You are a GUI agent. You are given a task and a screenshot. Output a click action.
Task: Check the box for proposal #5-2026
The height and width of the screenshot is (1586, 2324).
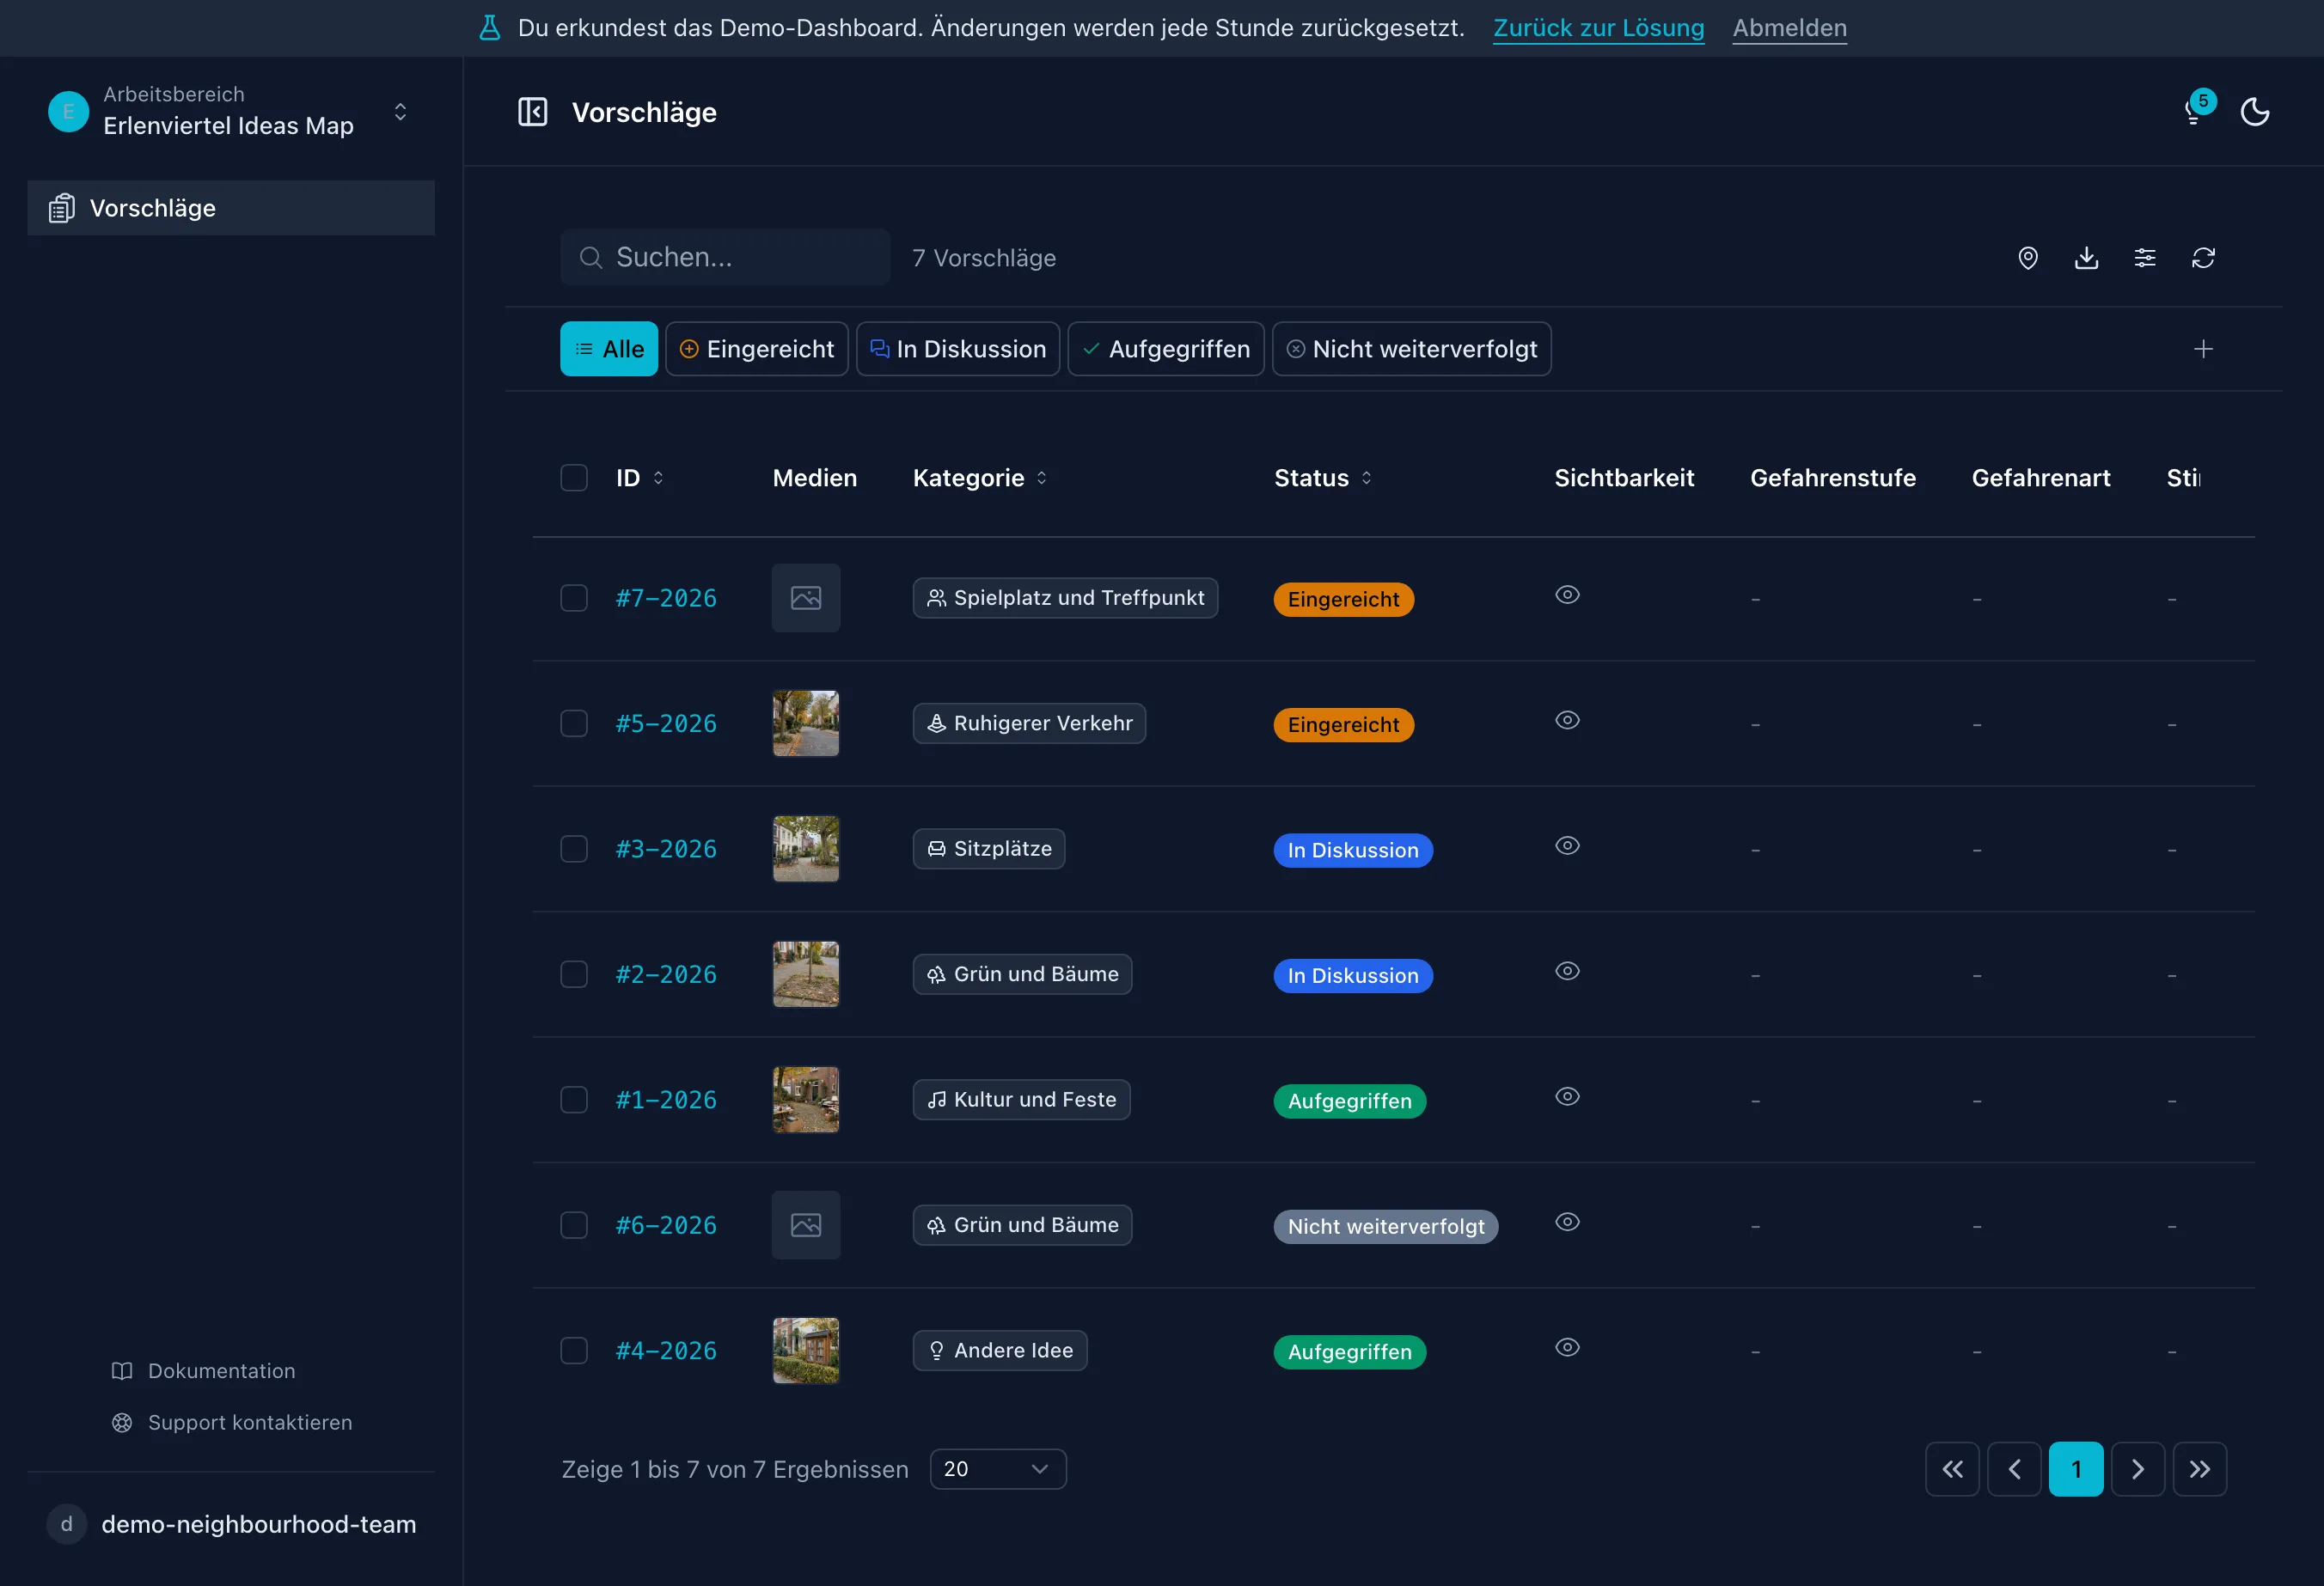tap(574, 723)
